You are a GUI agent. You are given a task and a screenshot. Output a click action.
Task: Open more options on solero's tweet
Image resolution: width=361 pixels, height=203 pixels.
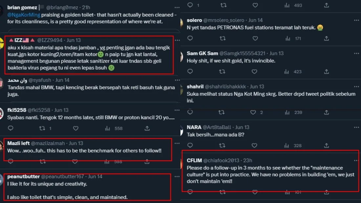point(356,20)
